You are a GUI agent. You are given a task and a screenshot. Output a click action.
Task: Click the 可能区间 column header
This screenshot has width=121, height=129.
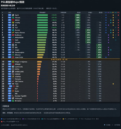click(x=63, y=13)
